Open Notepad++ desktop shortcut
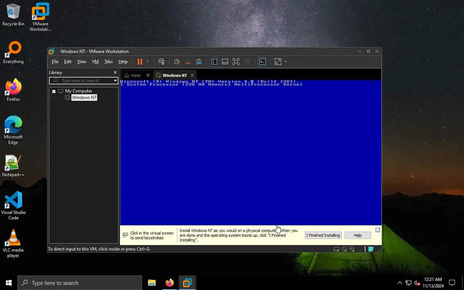Image resolution: width=464 pixels, height=290 pixels. coord(13,166)
